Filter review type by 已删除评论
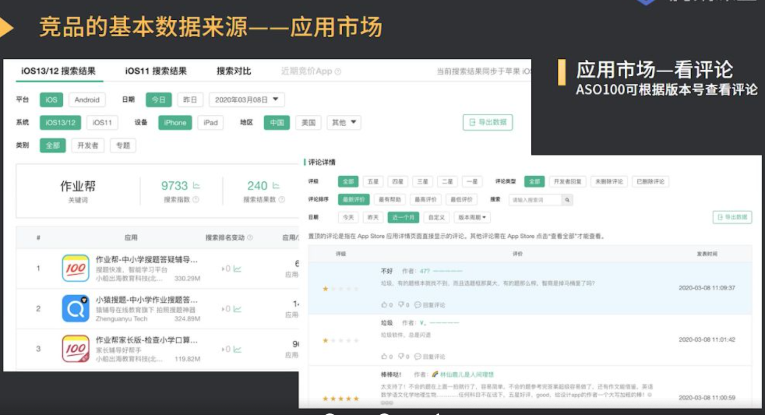Screen dimensions: 765x415 (651, 182)
